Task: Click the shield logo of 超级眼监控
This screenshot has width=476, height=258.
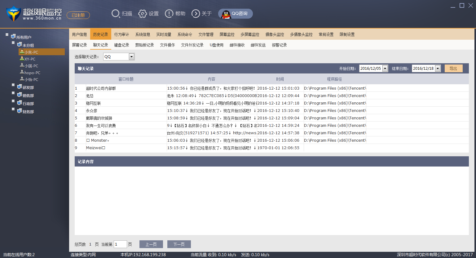Action: click(13, 14)
